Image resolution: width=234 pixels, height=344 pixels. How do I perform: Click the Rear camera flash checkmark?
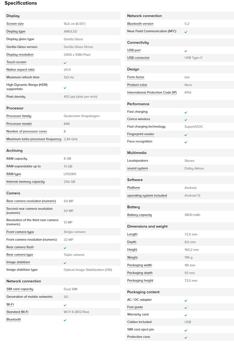(x=65, y=247)
